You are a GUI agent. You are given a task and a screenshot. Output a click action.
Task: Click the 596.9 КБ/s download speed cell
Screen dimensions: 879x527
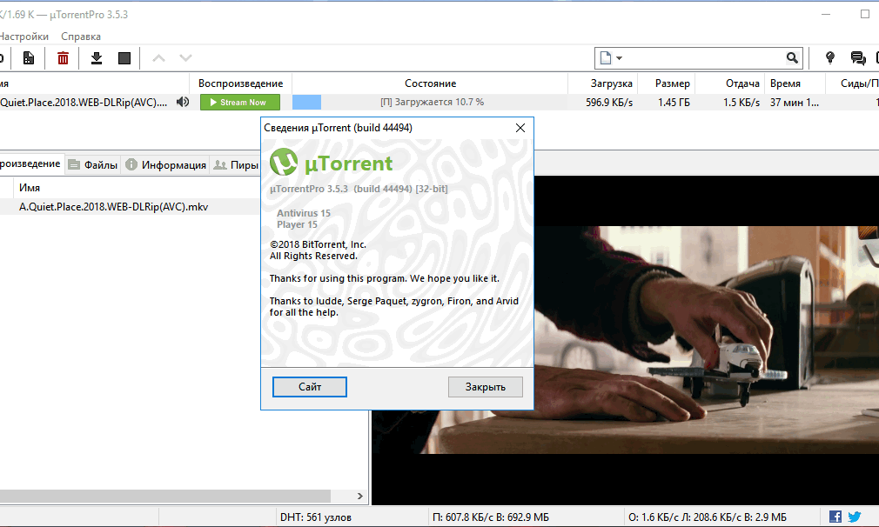click(x=609, y=103)
